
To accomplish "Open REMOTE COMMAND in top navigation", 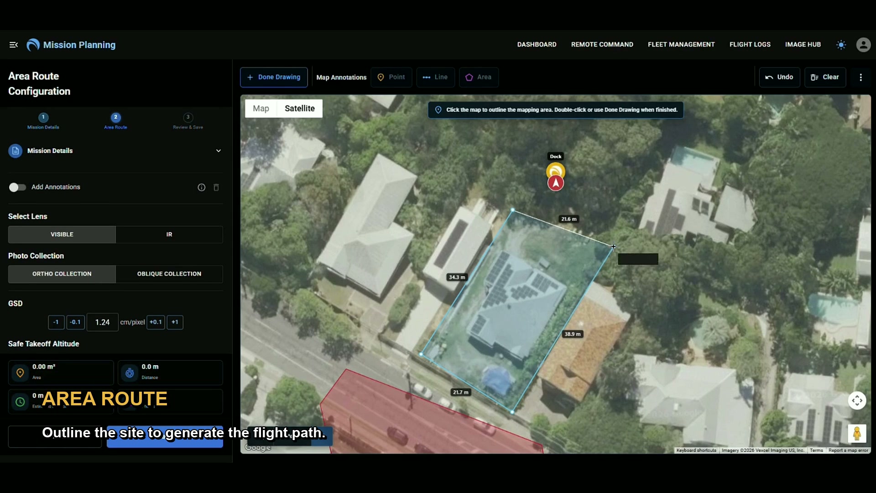I will pyautogui.click(x=602, y=45).
